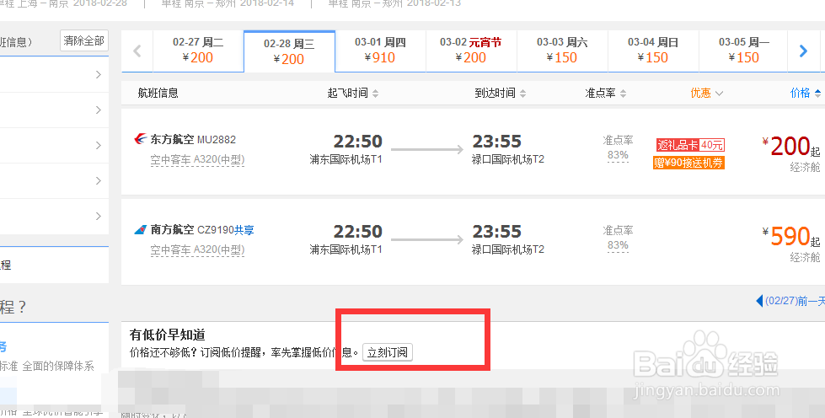Select the ¥200起 price for MU2882
Screen dimensions: 825x418
790,147
